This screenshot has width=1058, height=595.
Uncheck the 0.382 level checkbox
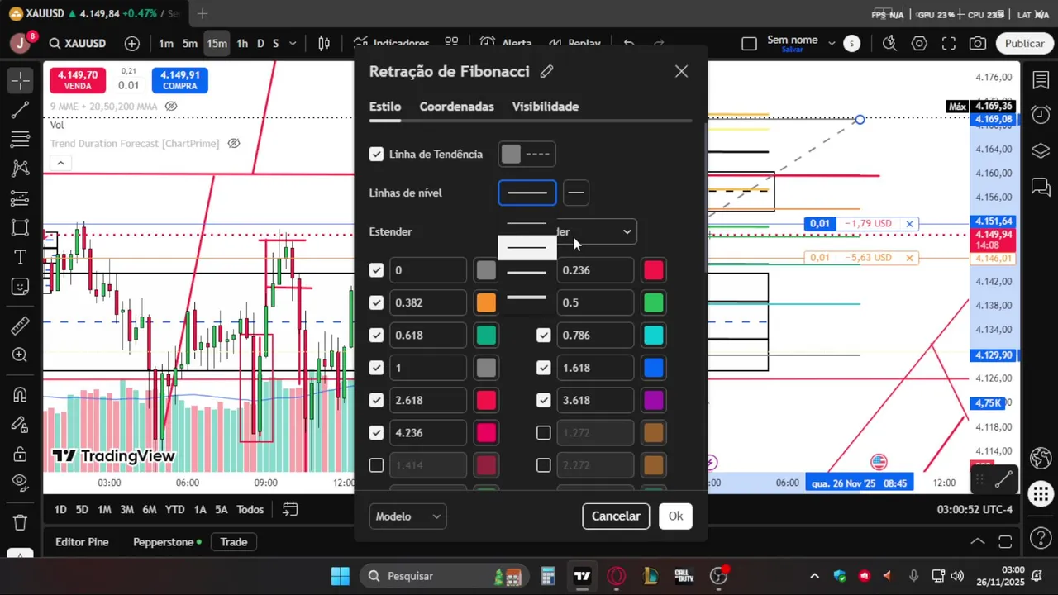pyautogui.click(x=376, y=302)
